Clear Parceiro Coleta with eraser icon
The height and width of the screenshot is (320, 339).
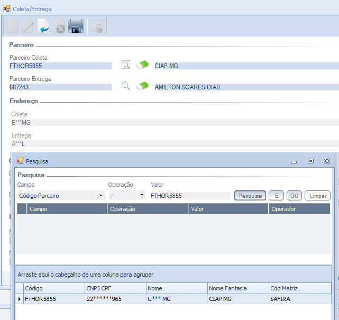click(142, 65)
